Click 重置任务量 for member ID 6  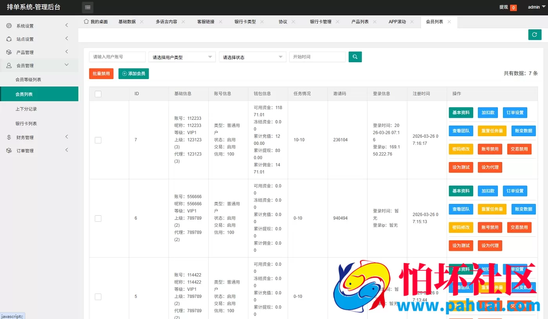tap(492, 209)
